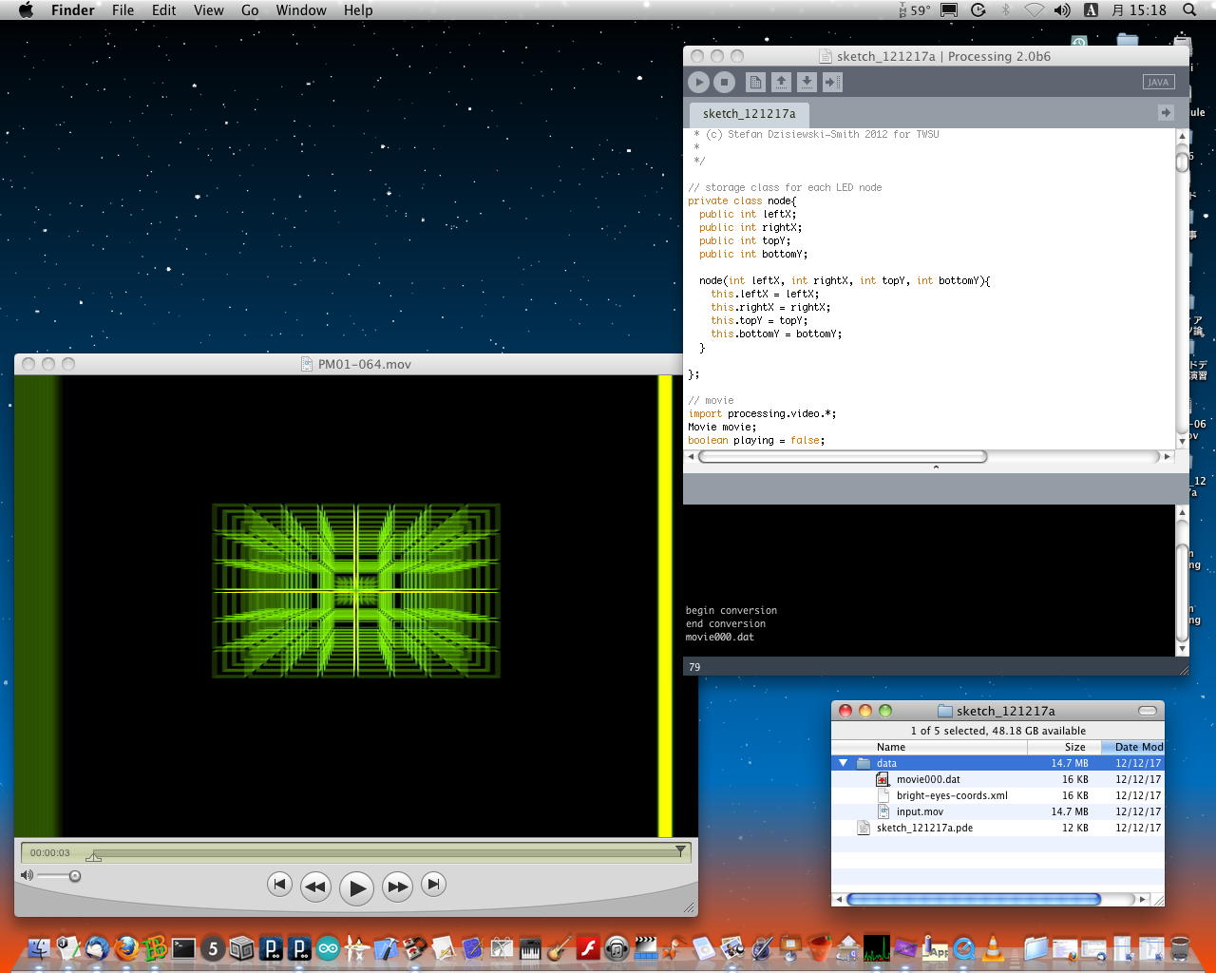Stop the running Processing sketch

coord(724,83)
